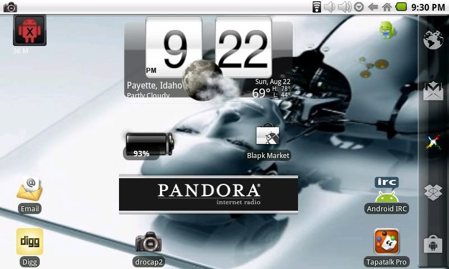Tap the 36 M memory label
This screenshot has width=449, height=269.
[21, 51]
